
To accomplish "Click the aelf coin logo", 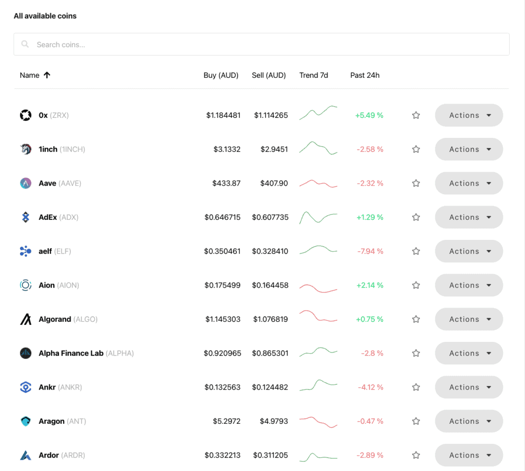I will tap(26, 251).
